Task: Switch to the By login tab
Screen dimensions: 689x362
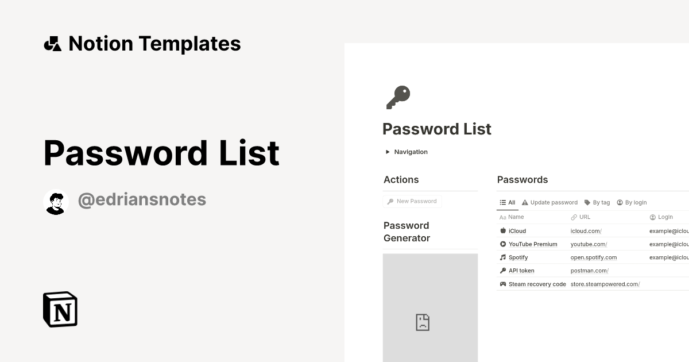Action: (632, 202)
